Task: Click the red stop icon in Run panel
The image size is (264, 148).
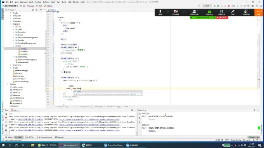Action: 6,118
